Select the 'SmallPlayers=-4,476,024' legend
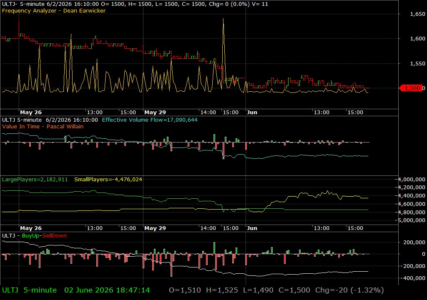The image size is (427, 300). [x=108, y=180]
